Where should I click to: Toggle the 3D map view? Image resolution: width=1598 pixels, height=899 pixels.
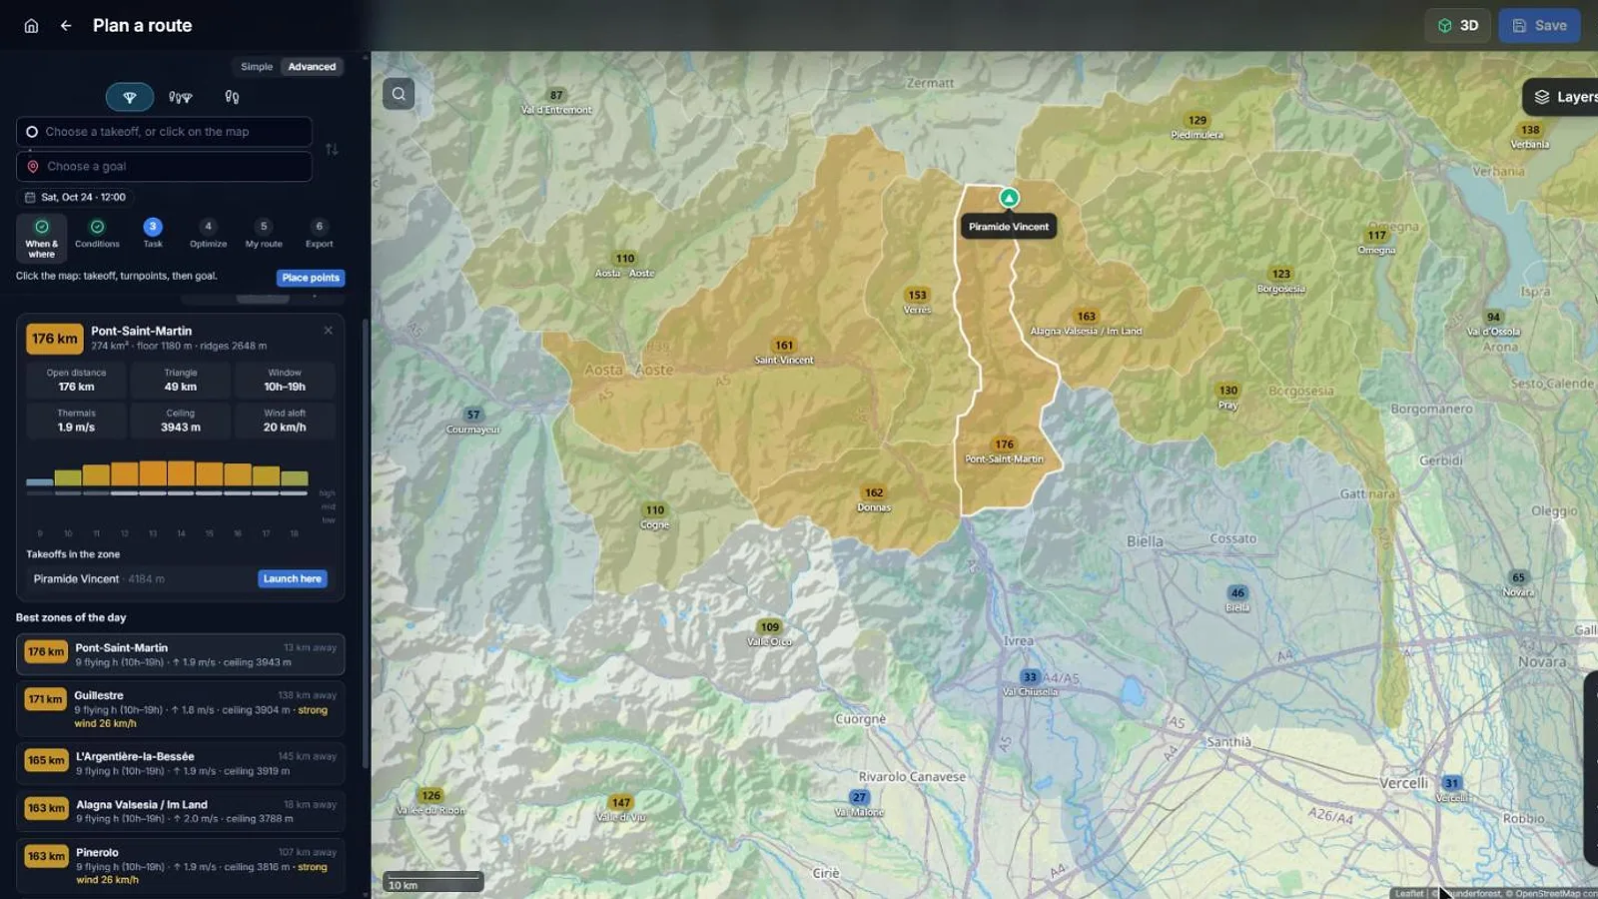1458,26
